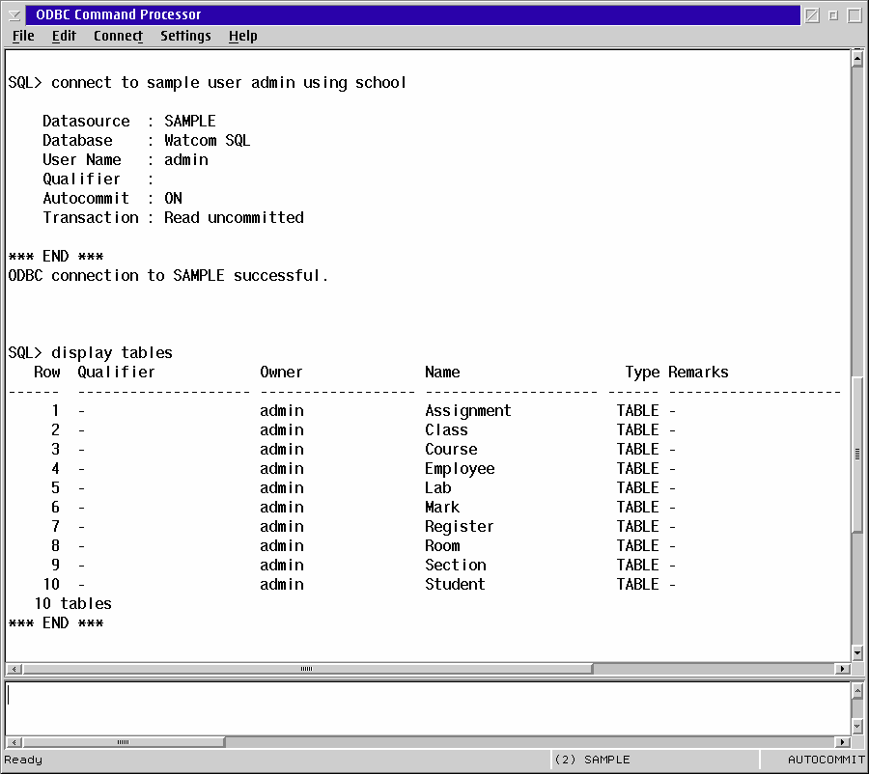Focus the SQL command input field
Screen dimensions: 869x774
point(428,708)
